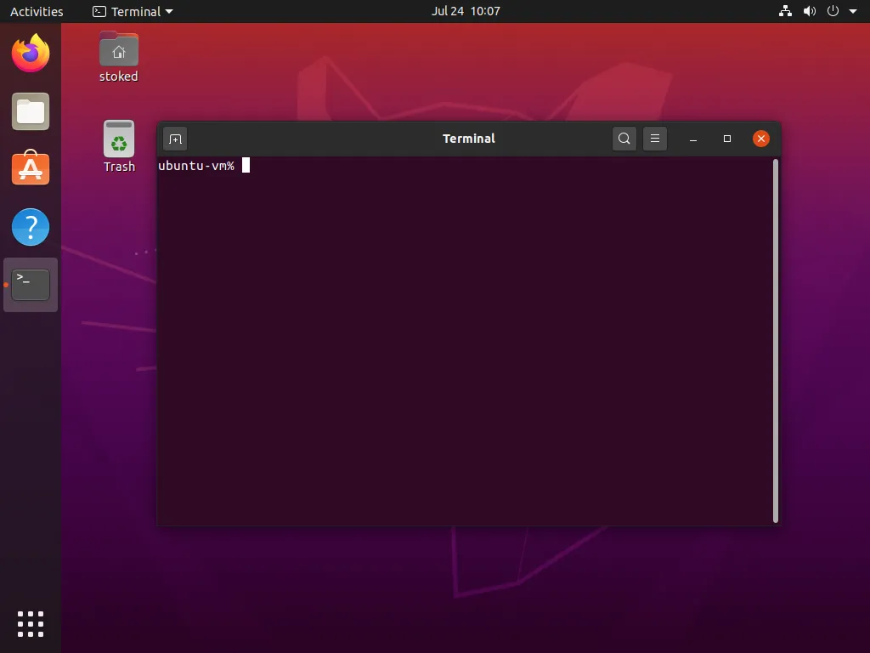Viewport: 870px width, 653px height.
Task: Select the Terminal icon in dock
Action: tap(31, 285)
